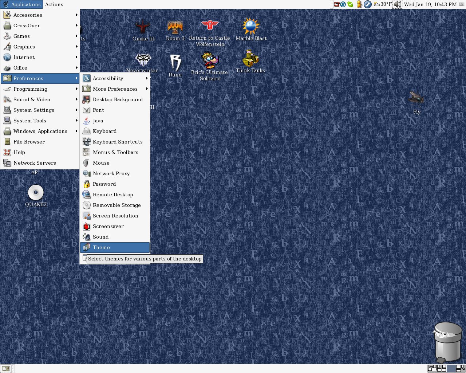The height and width of the screenshot is (373, 466).
Task: Expand the Office submenu arrow
Action: pos(77,68)
